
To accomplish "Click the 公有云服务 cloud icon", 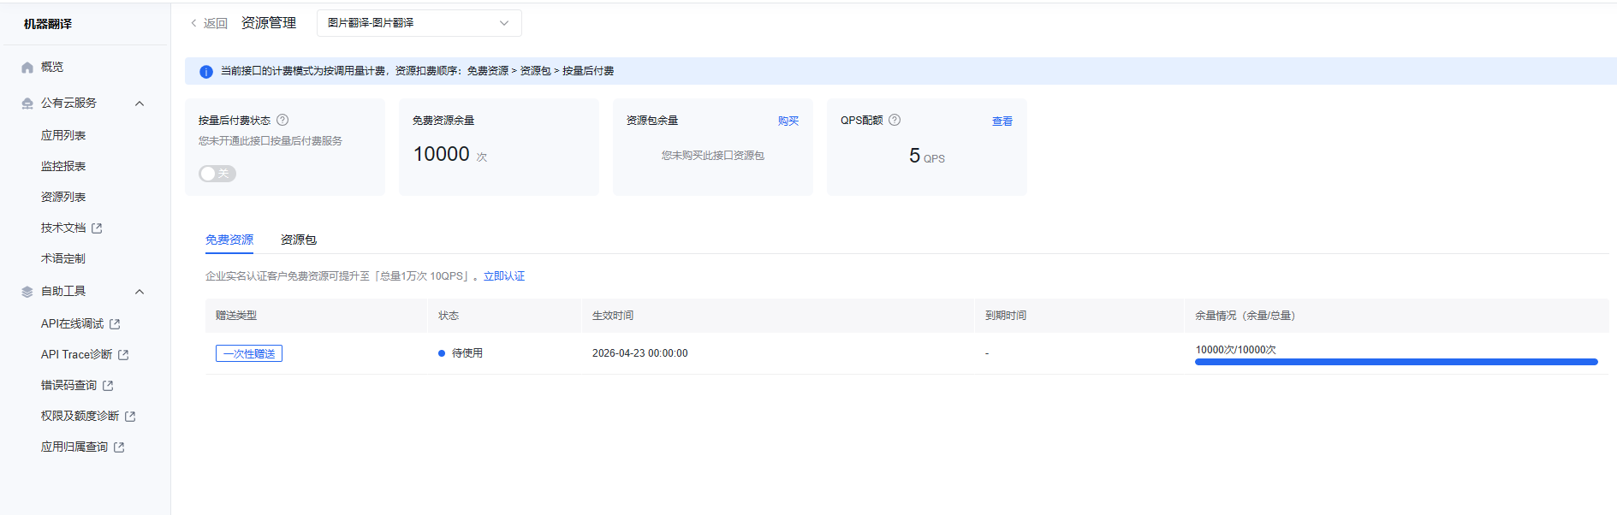I will click(27, 104).
